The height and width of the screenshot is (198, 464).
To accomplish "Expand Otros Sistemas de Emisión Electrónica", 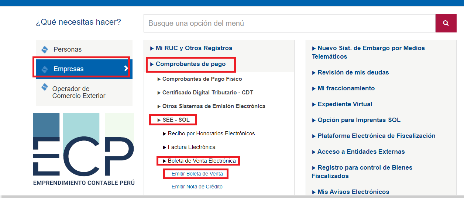I will [211, 106].
